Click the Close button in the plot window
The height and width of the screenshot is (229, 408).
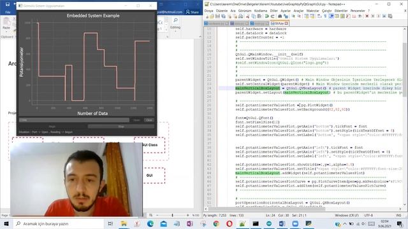pyautogui.click(x=149, y=120)
